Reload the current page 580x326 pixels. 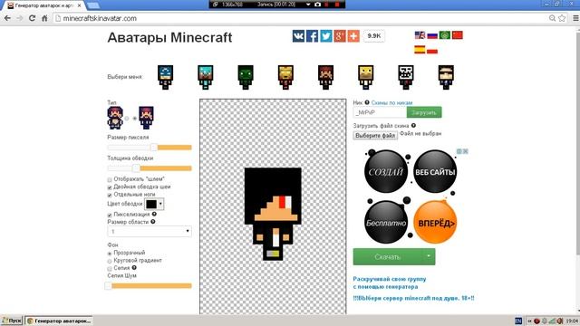[33, 18]
